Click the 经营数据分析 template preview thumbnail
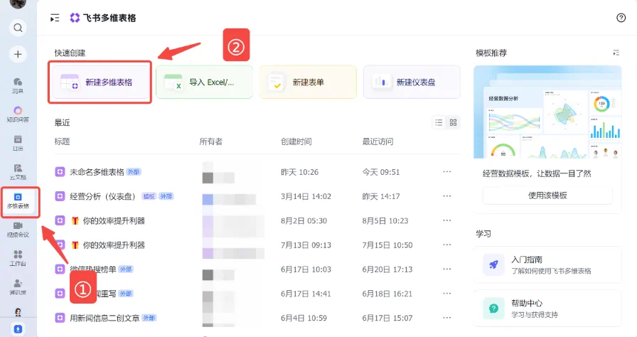The height and width of the screenshot is (337, 637). point(547,112)
